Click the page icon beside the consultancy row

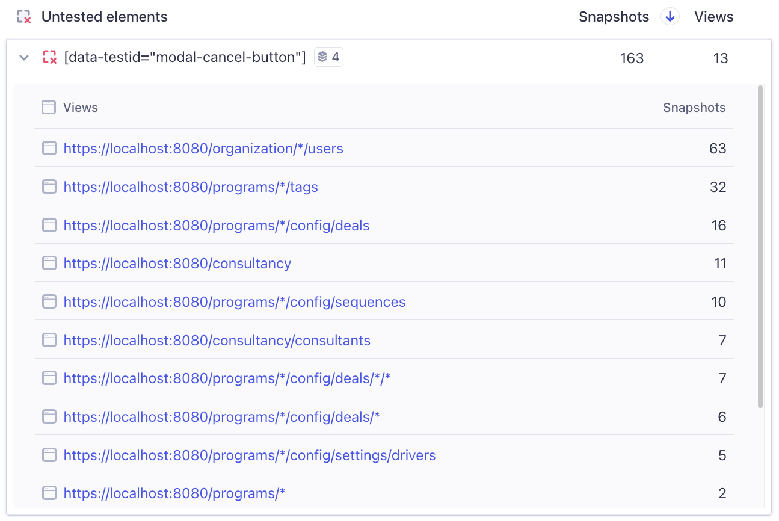click(49, 263)
